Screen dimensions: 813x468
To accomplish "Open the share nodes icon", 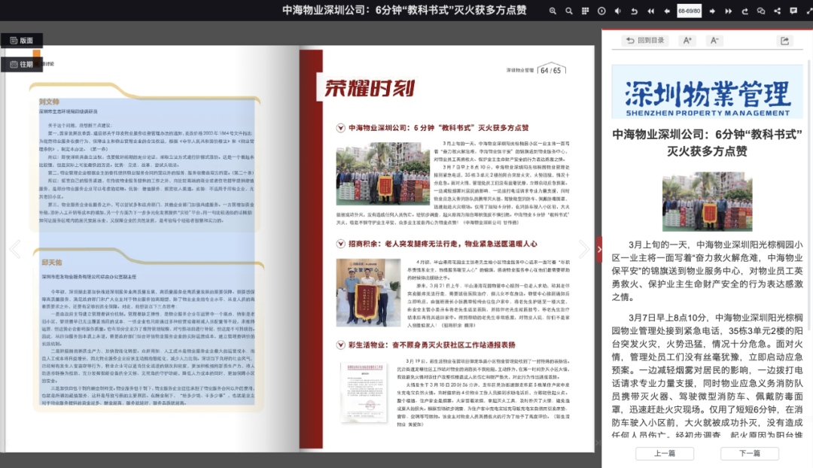I will (777, 11).
